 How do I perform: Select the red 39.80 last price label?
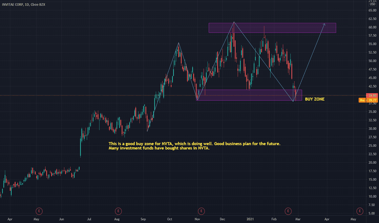[x=372, y=96]
